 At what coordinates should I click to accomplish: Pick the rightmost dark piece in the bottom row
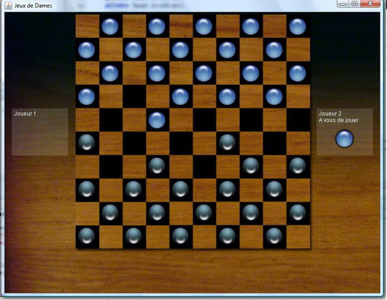(274, 236)
